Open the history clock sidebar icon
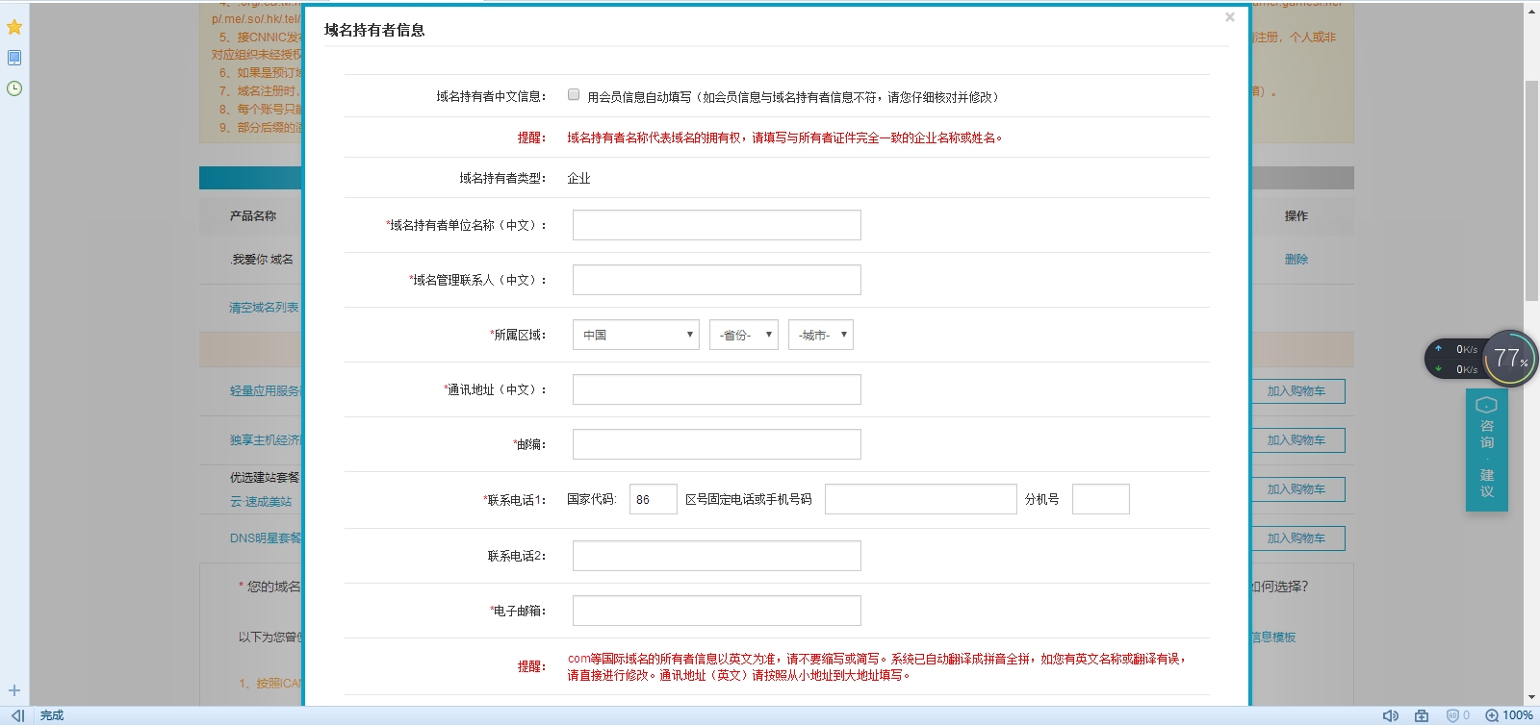The width and height of the screenshot is (1540, 725). pyautogui.click(x=14, y=88)
